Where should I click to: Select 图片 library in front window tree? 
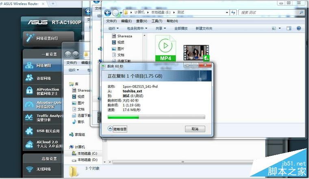pyautogui.click(x=118, y=49)
